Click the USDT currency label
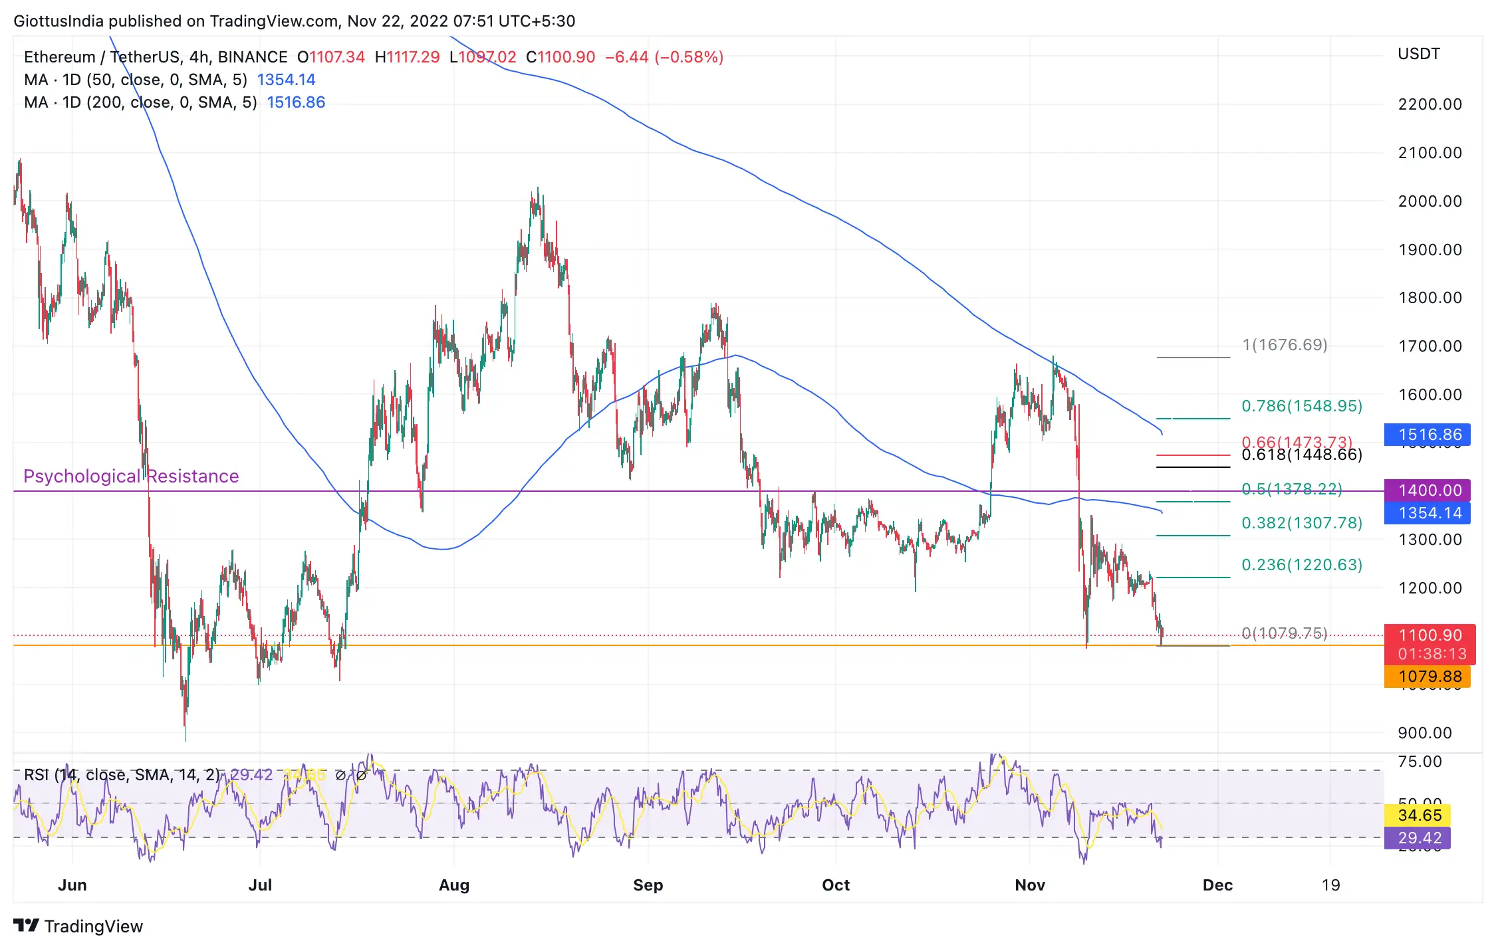 (1419, 54)
